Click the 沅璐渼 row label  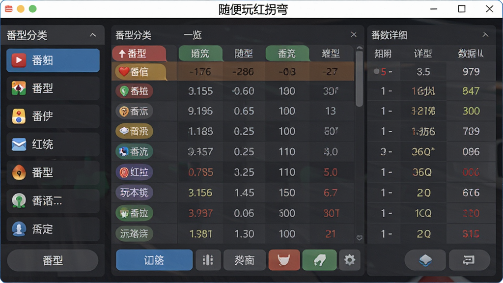click(x=134, y=233)
